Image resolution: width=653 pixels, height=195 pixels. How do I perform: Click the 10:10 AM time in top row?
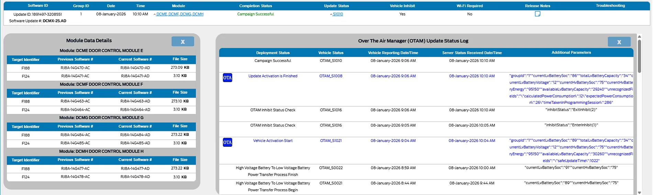coord(141,14)
